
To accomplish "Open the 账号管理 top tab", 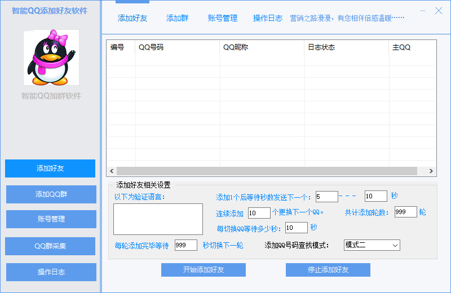I will (x=222, y=18).
